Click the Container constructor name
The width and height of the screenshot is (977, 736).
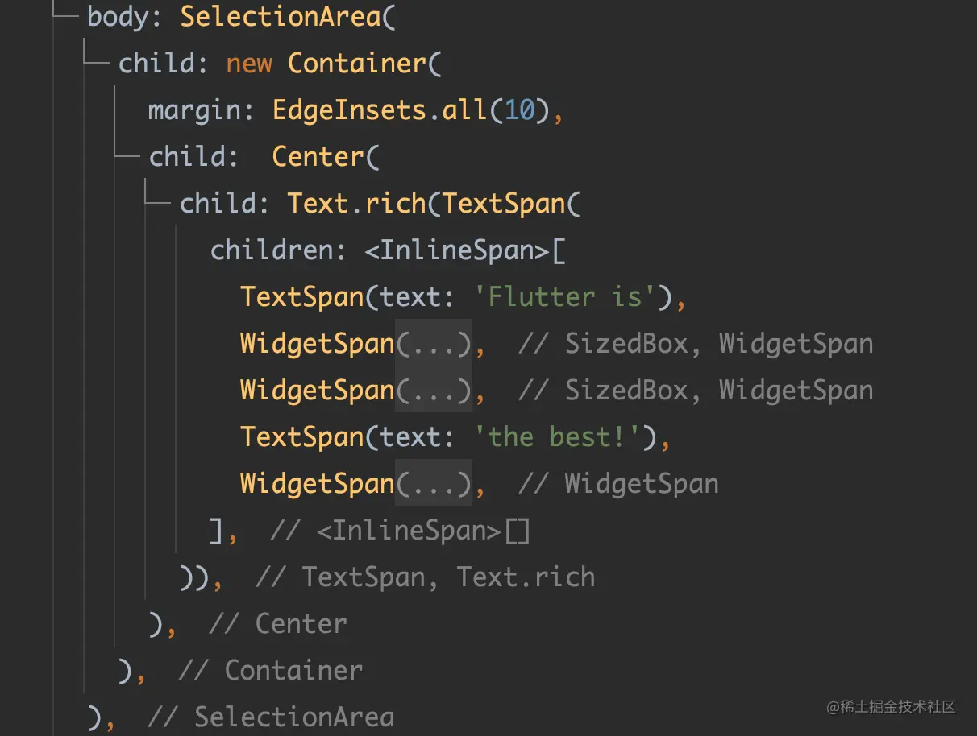point(356,63)
